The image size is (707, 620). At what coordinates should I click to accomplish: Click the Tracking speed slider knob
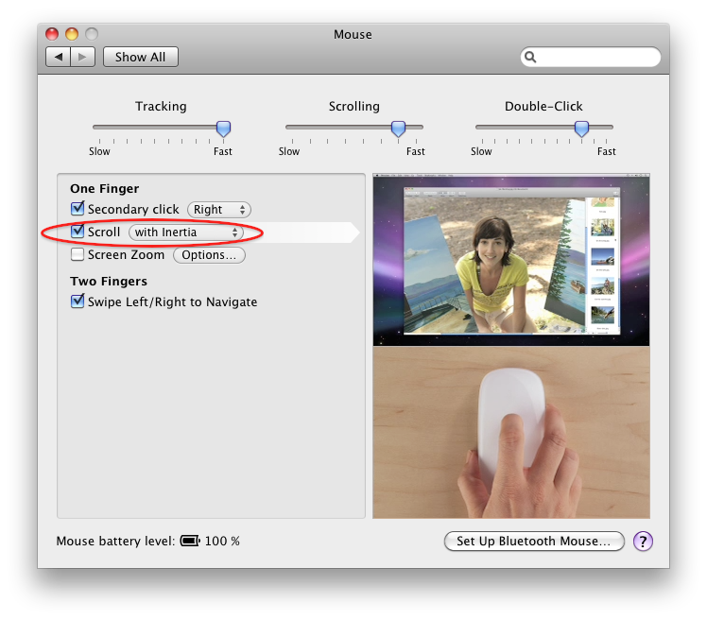(x=223, y=129)
